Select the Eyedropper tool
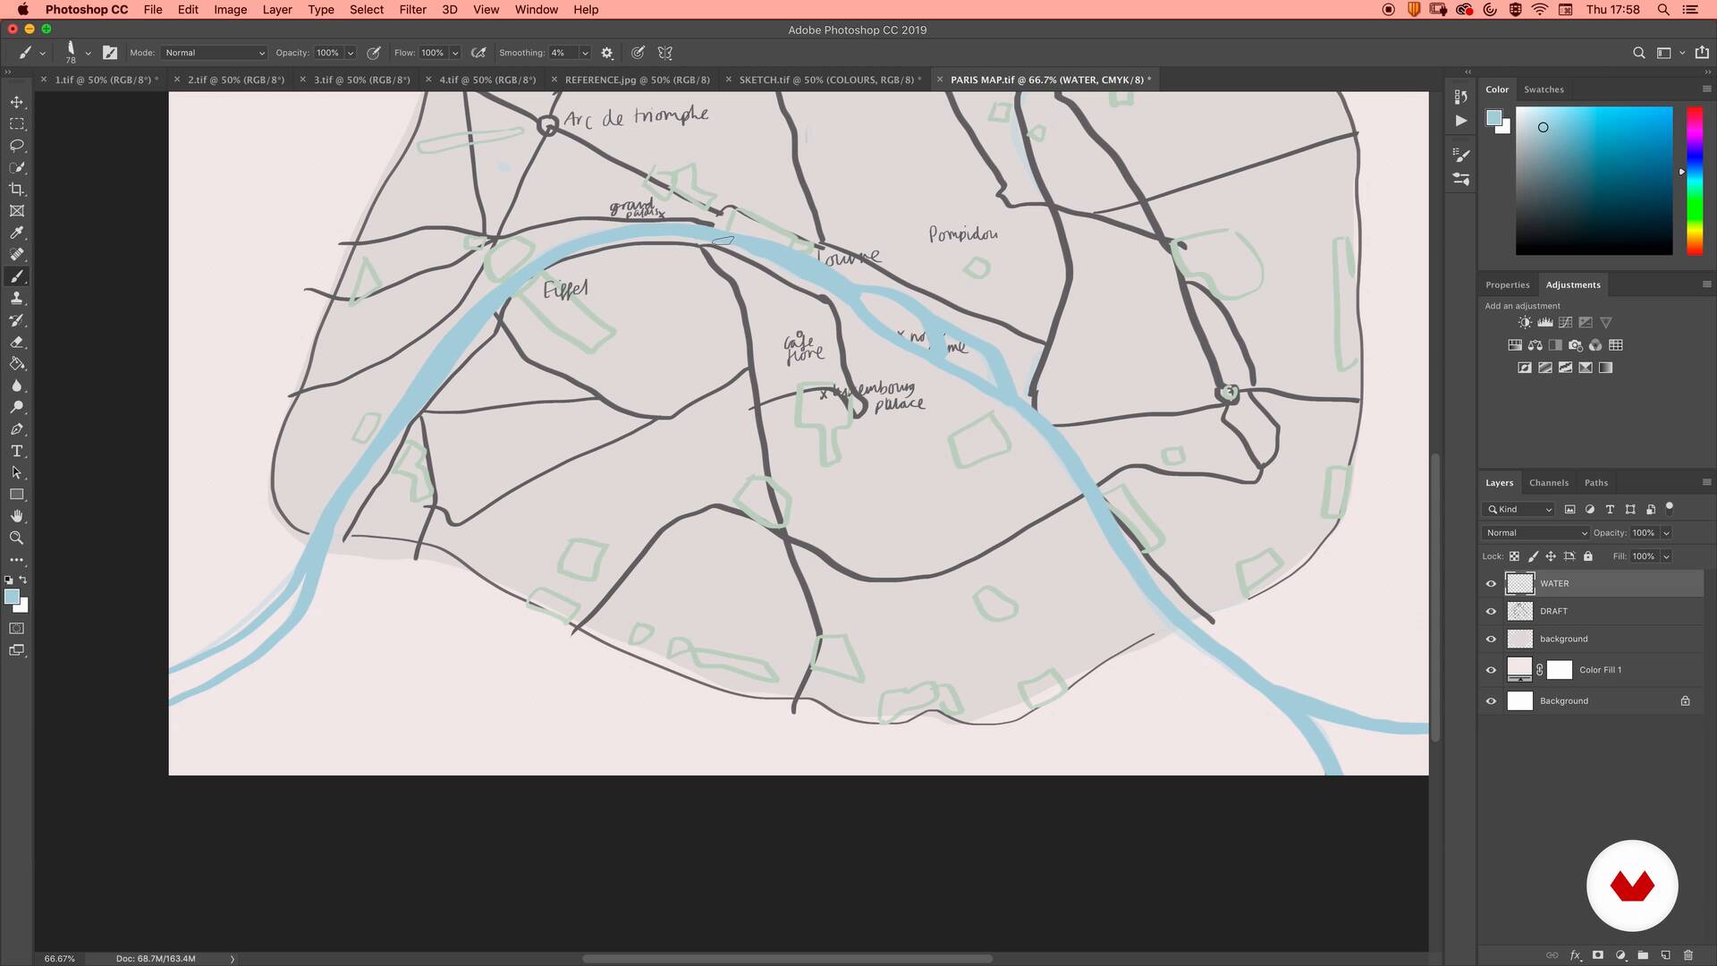The height and width of the screenshot is (966, 1717). coord(17,233)
